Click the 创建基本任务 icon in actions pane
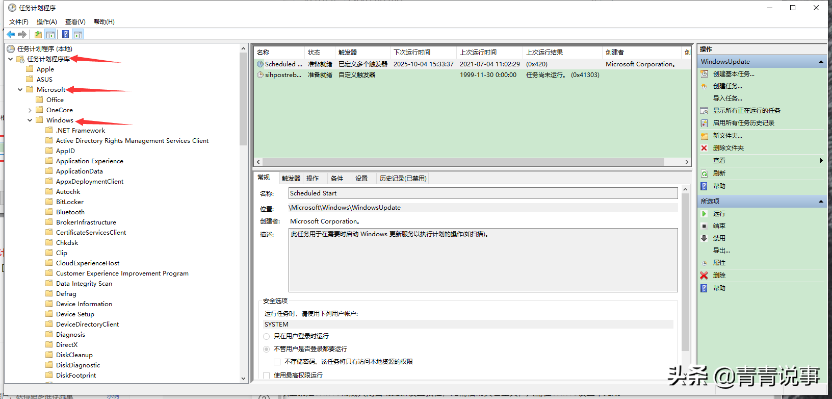Image resolution: width=832 pixels, height=399 pixels. click(704, 74)
